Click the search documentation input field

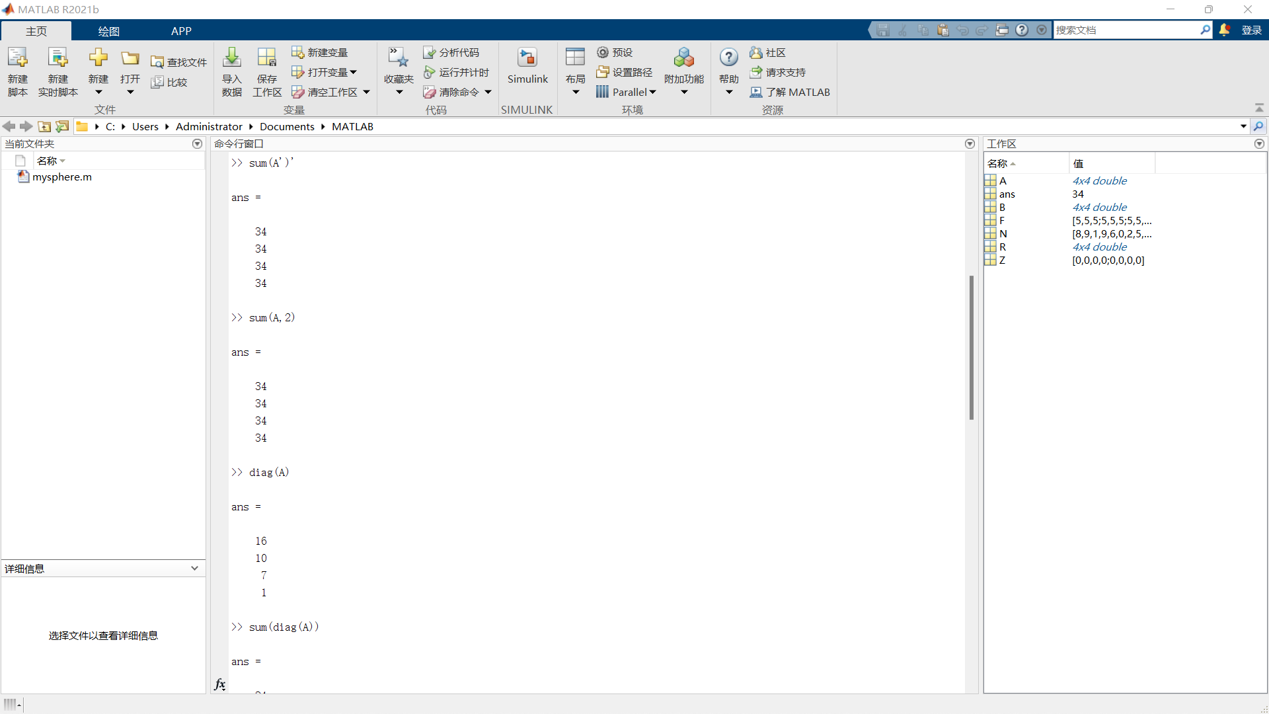pyautogui.click(x=1126, y=30)
